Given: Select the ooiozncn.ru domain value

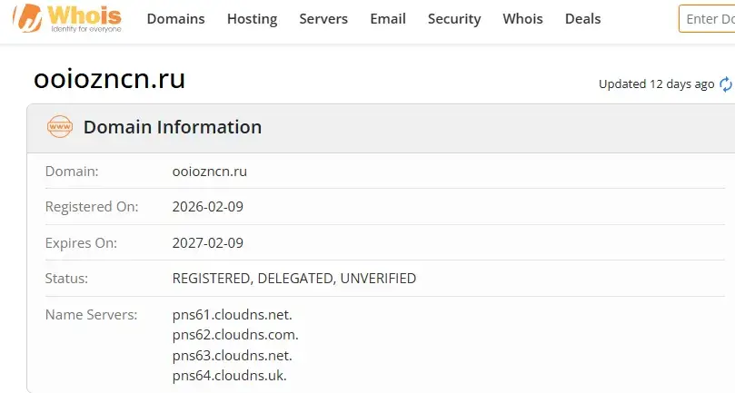Looking at the screenshot, I should point(210,172).
